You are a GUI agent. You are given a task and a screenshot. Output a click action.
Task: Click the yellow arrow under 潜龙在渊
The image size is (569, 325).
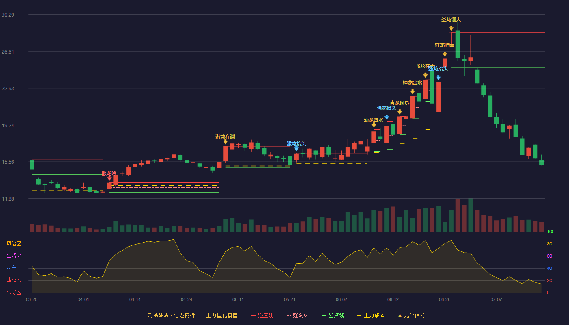pos(225,142)
